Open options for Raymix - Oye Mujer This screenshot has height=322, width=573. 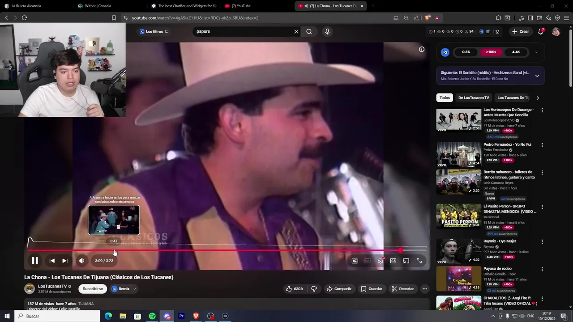point(542,242)
